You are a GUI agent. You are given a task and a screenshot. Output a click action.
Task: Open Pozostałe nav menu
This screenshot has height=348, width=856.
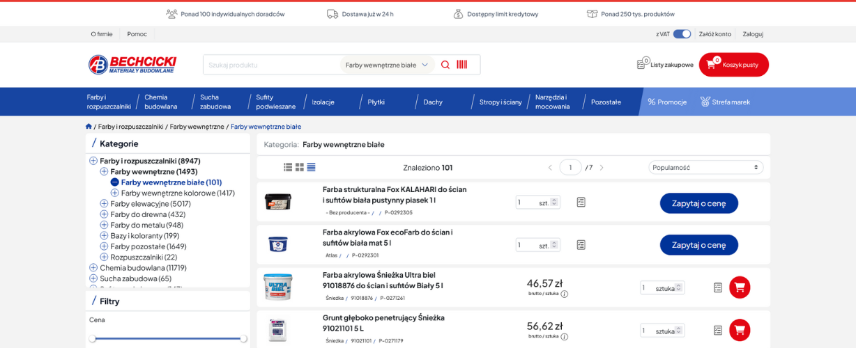pos(606,102)
